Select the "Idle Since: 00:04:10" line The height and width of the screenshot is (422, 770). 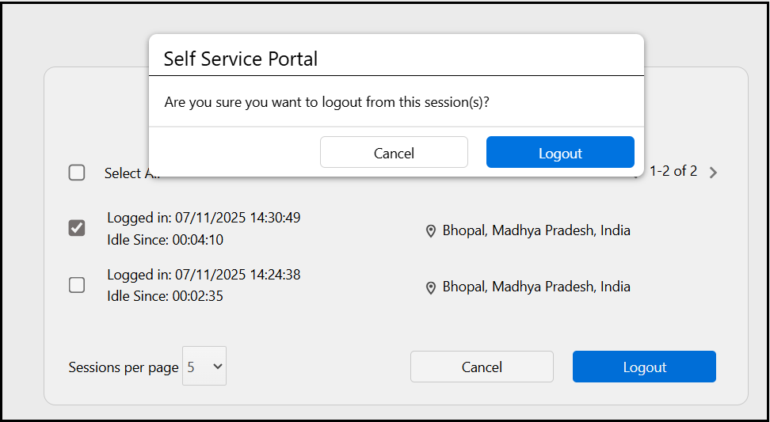pos(166,240)
